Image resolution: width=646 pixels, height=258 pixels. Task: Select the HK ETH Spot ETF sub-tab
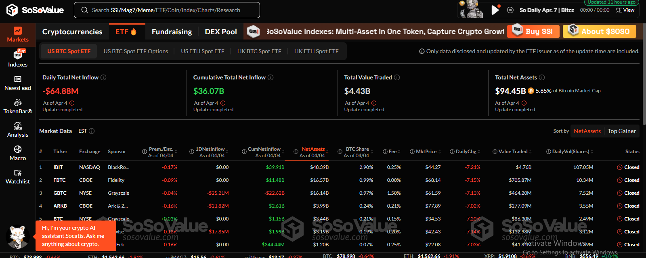click(x=316, y=51)
